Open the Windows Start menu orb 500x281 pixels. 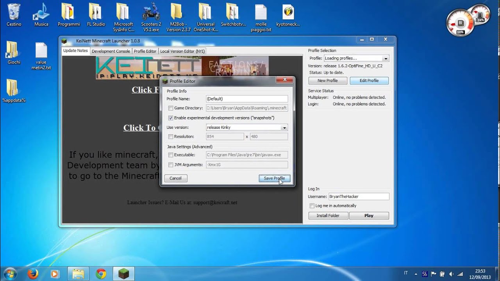coord(10,274)
